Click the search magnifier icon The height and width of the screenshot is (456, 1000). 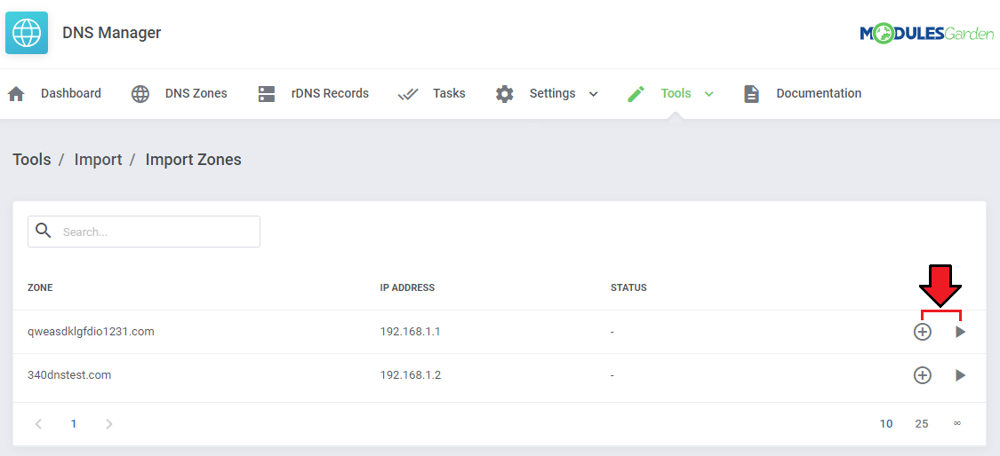[x=44, y=231]
